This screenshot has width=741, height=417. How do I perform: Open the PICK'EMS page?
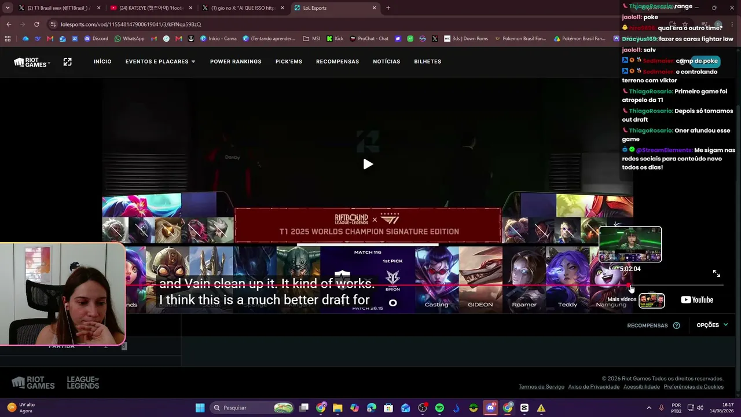pos(289,61)
